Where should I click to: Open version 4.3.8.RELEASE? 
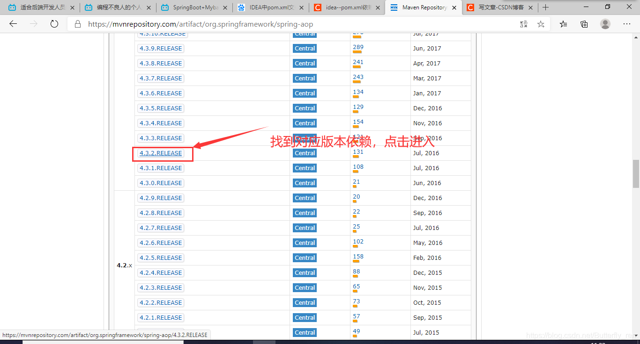[161, 63]
